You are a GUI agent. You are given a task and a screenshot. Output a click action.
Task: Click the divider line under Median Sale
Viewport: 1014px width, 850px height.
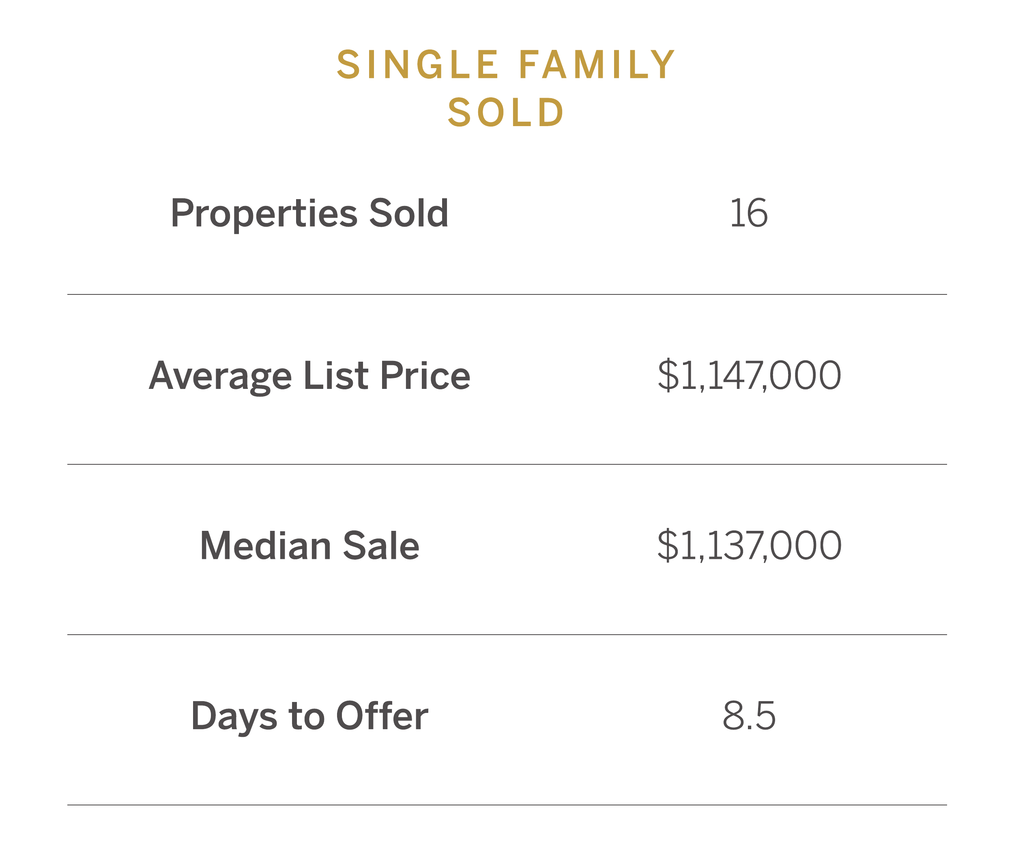(507, 635)
